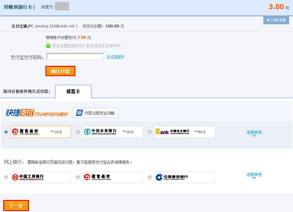Expand 选择其他 in the quick pay section

click(x=254, y=133)
